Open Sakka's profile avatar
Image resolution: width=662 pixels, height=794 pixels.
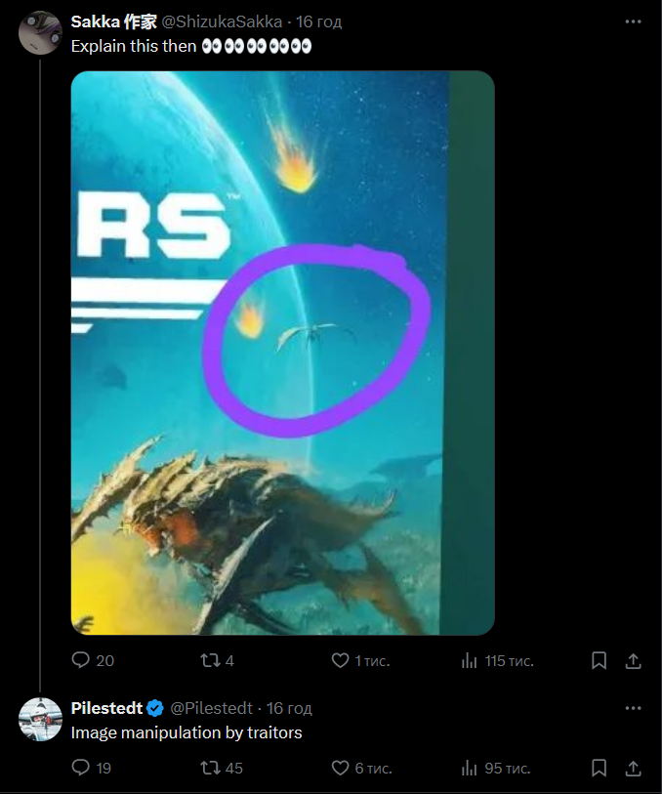tap(40, 32)
